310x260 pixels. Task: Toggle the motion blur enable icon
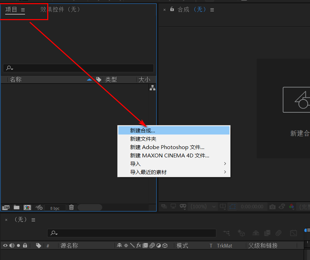click(278, 233)
